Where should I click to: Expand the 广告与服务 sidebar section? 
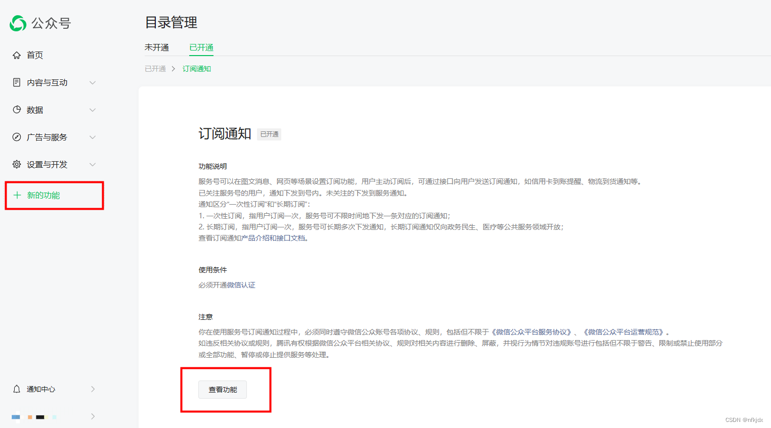point(92,137)
